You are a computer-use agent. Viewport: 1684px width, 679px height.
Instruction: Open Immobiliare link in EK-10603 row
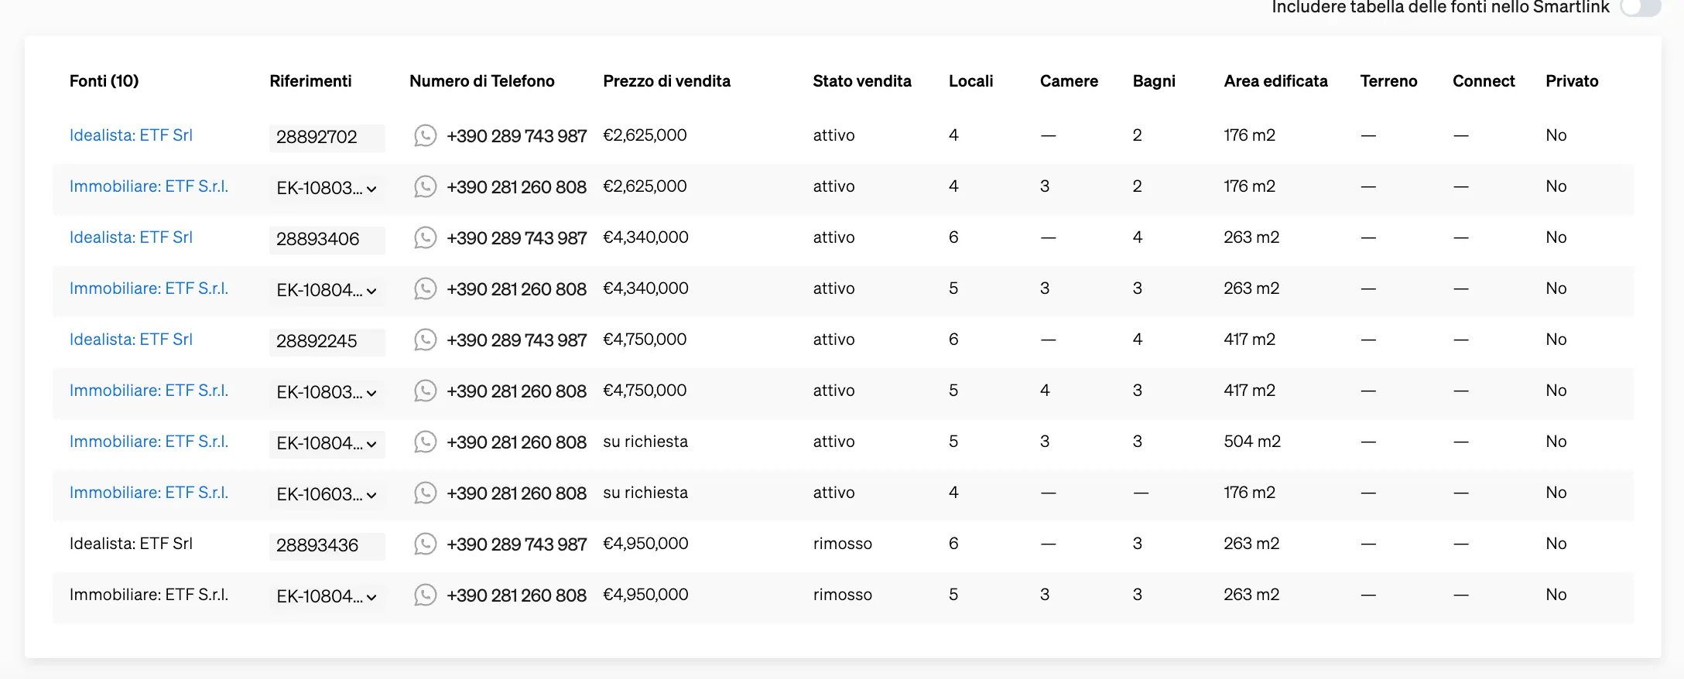pos(149,493)
